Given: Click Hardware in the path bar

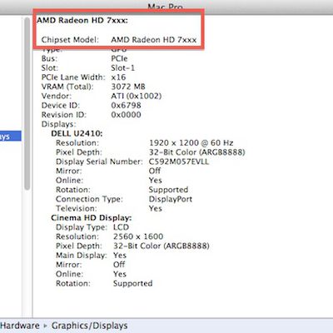Looking at the screenshot, I should pos(20,326).
